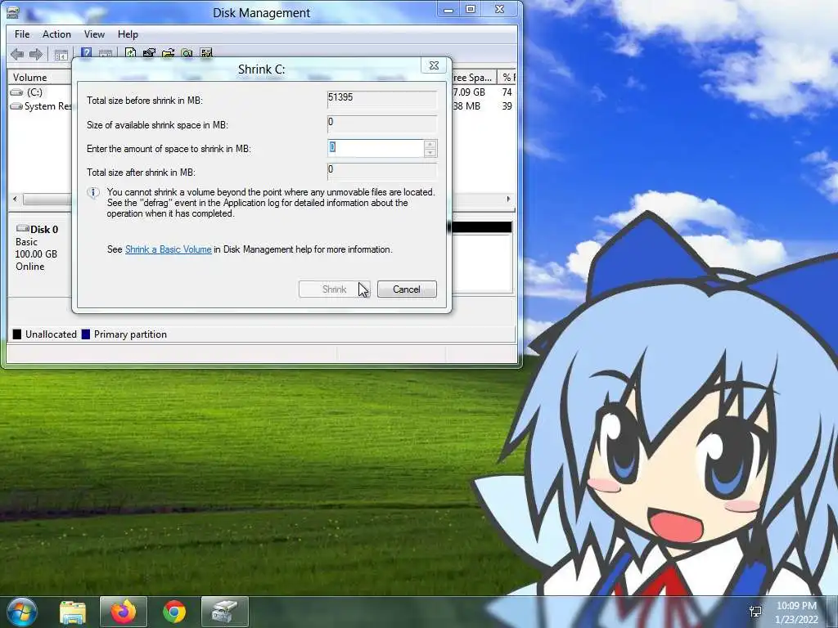Screen dimensions: 838x628
Task: Click the 39 percent free value
Action: pos(507,106)
